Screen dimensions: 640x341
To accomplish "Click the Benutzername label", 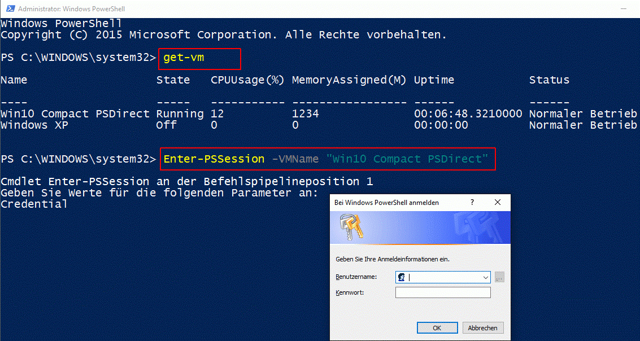I will (356, 277).
